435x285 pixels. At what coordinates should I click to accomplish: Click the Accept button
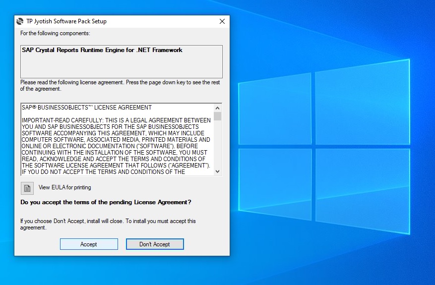(x=89, y=244)
